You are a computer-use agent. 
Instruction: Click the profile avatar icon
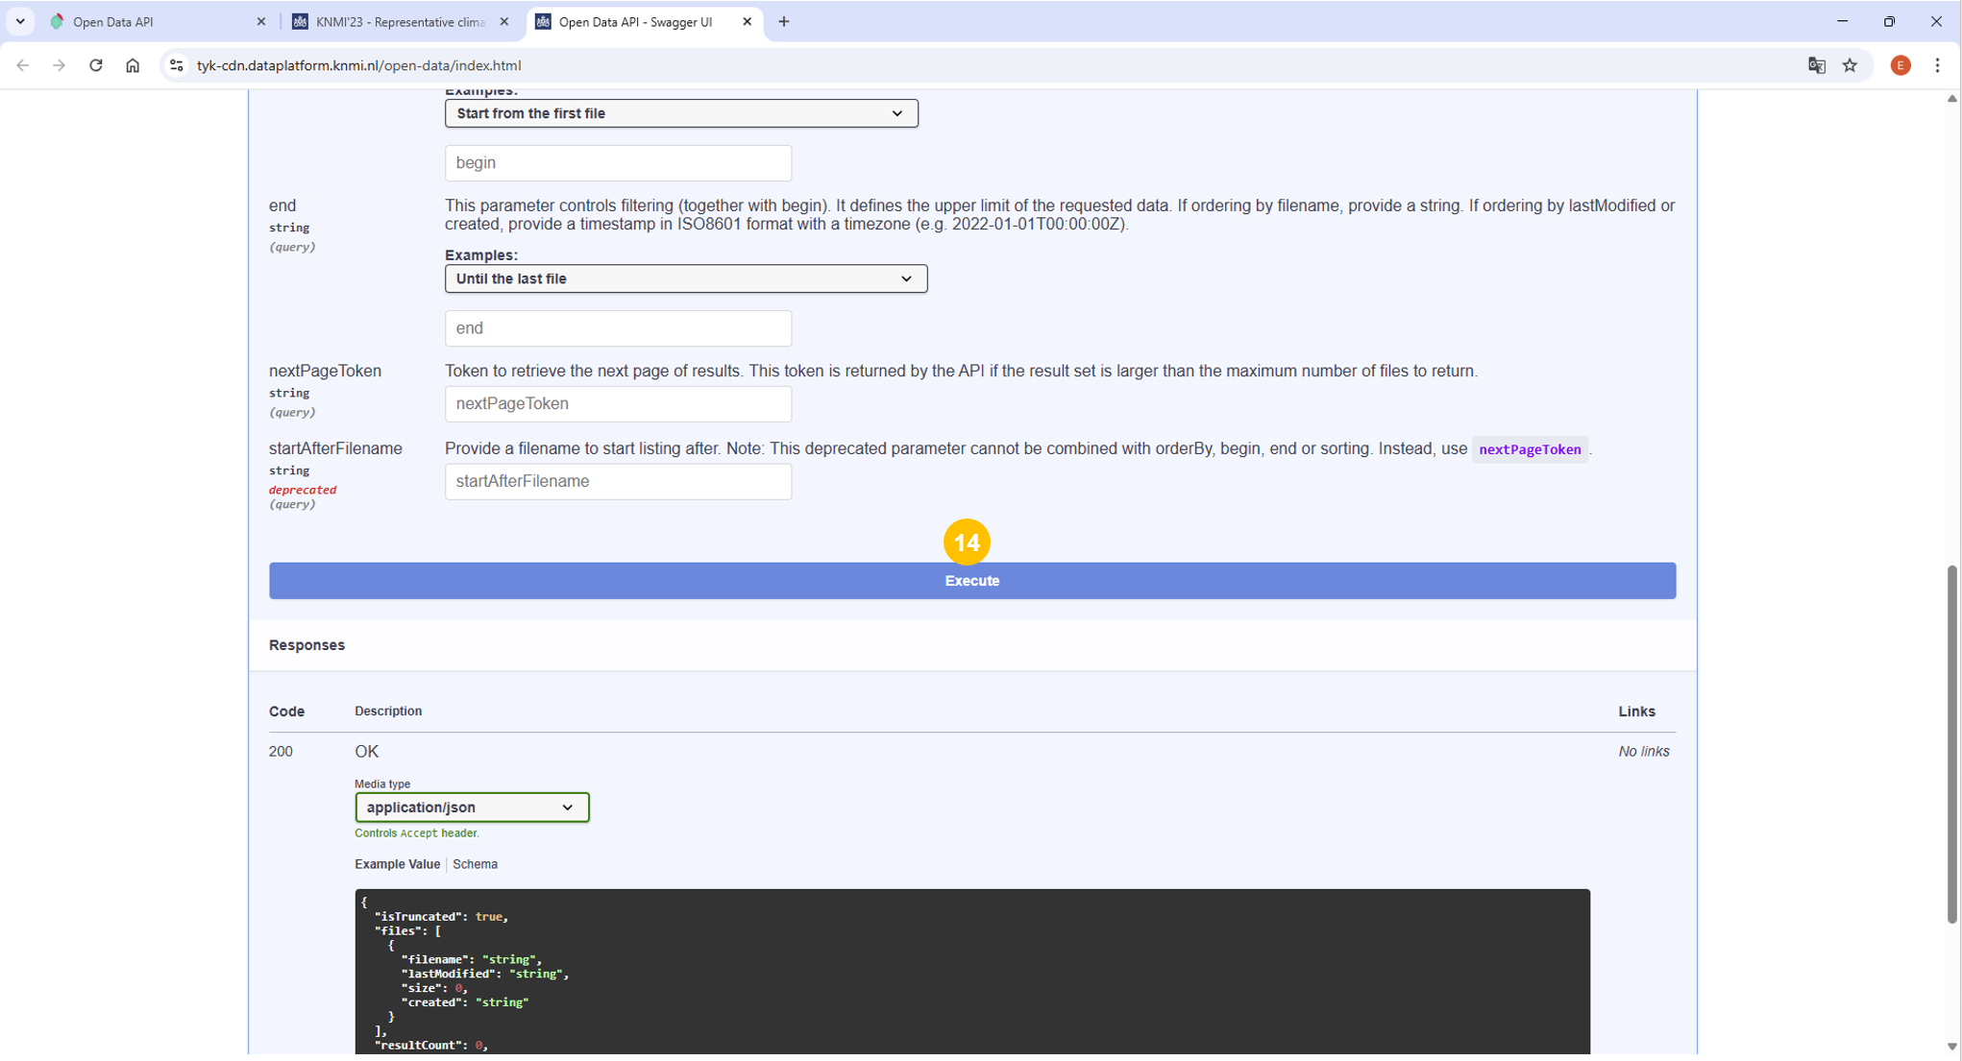click(1900, 65)
